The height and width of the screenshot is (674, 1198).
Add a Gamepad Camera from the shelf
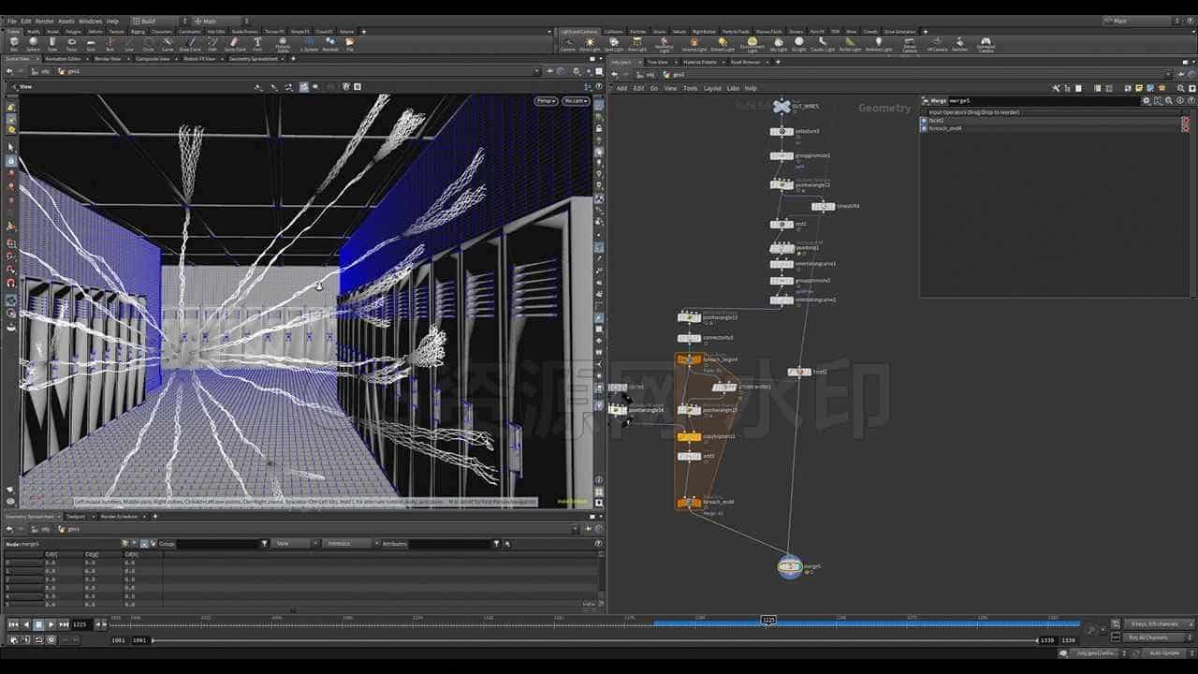click(986, 43)
